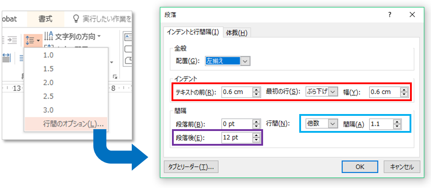Select 1.5 line spacing
This screenshot has height=188, width=431.
[66, 69]
